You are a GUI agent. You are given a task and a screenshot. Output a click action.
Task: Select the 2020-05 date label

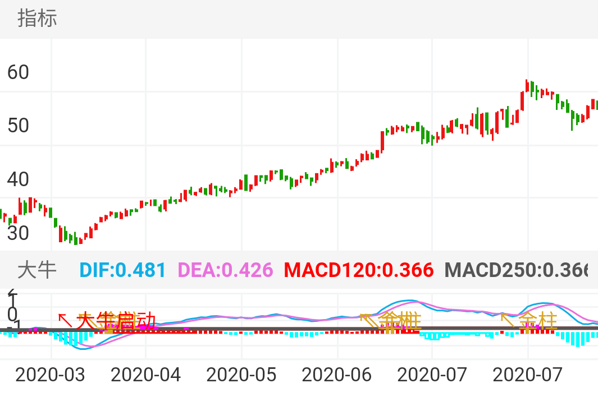(241, 375)
